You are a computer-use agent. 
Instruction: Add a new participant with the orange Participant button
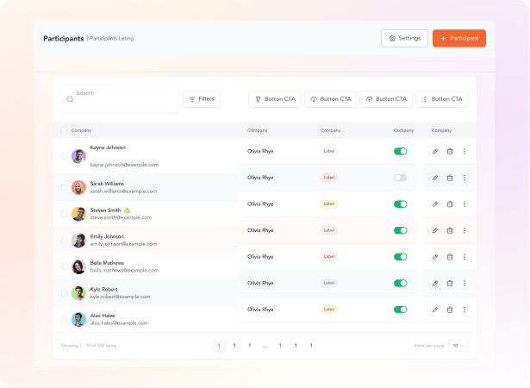coord(459,38)
